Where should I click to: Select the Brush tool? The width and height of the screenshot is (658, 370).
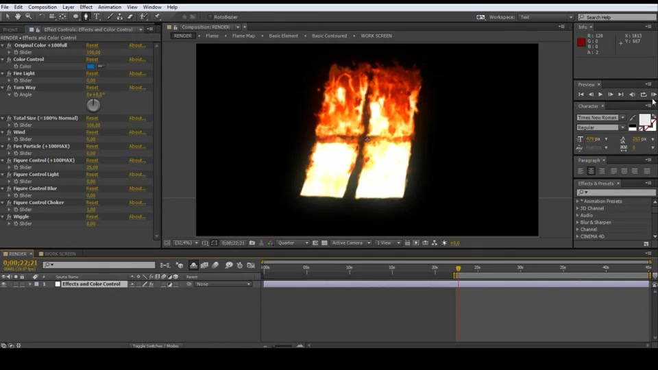point(110,16)
